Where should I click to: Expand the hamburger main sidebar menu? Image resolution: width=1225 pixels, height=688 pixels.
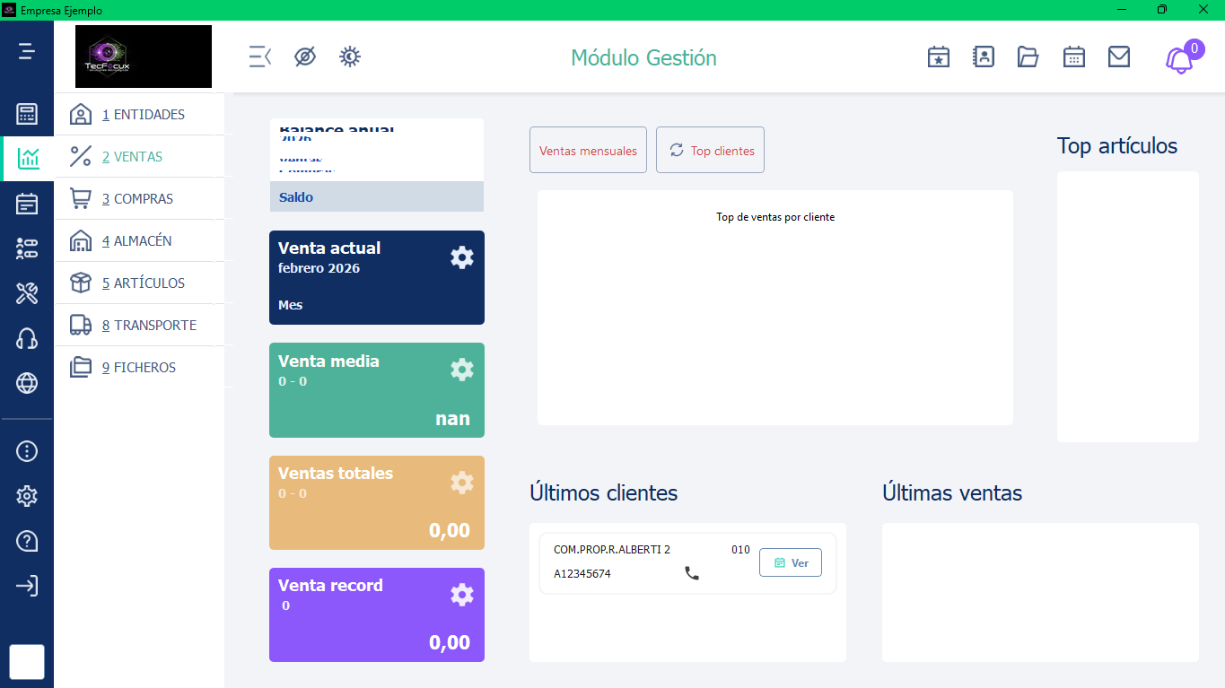[x=27, y=51]
